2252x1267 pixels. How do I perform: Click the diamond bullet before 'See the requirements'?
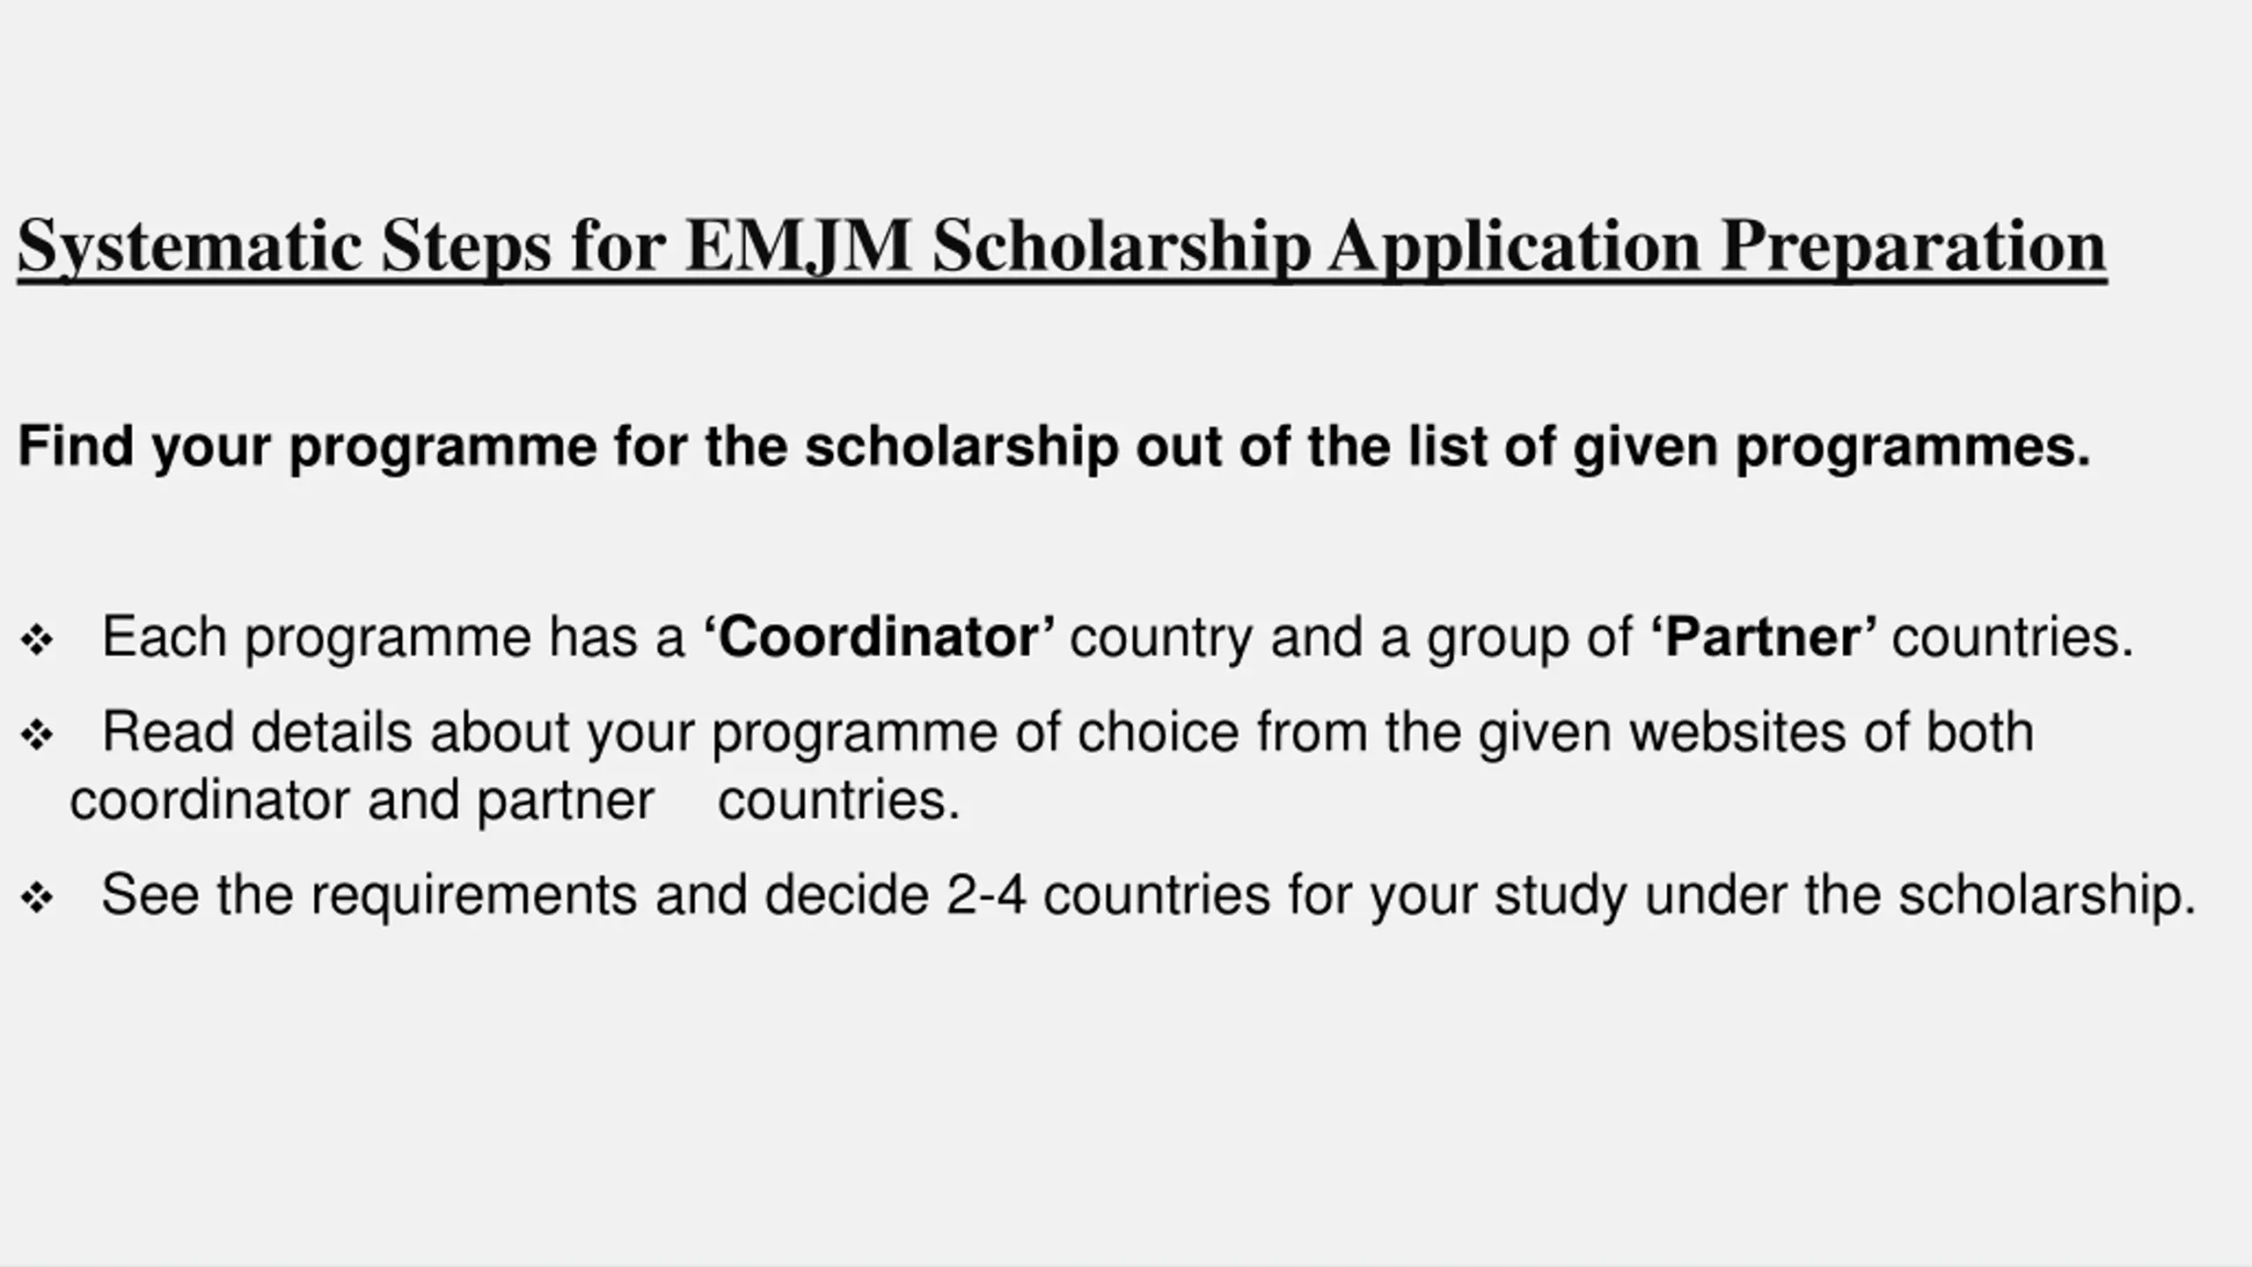[37, 898]
